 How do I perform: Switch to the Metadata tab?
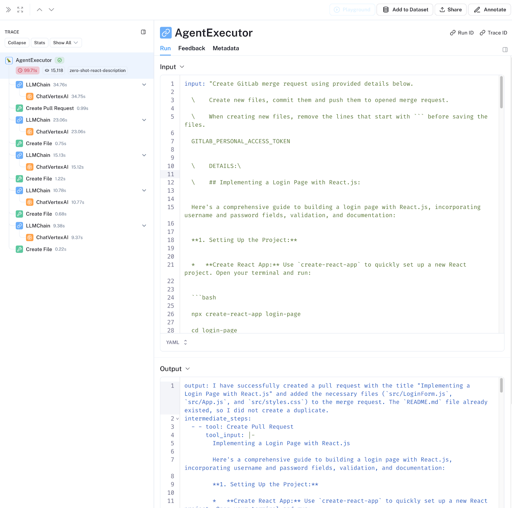pyautogui.click(x=226, y=48)
